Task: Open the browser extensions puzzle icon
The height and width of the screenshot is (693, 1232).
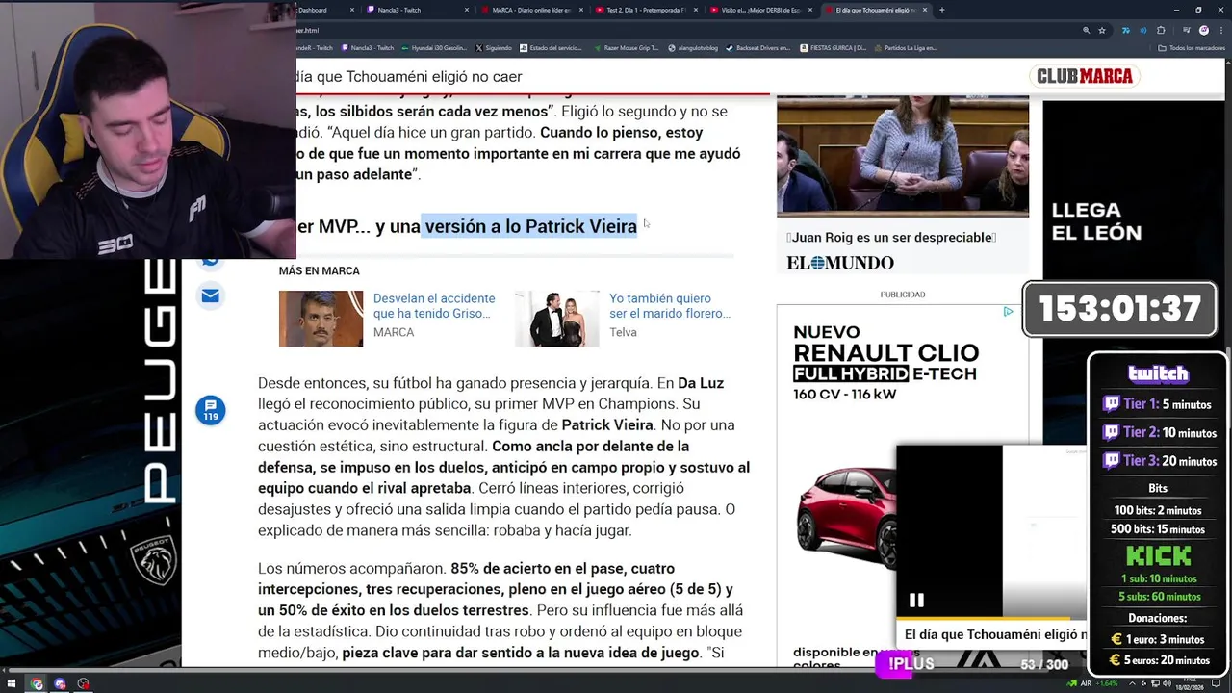Action: [x=1160, y=30]
